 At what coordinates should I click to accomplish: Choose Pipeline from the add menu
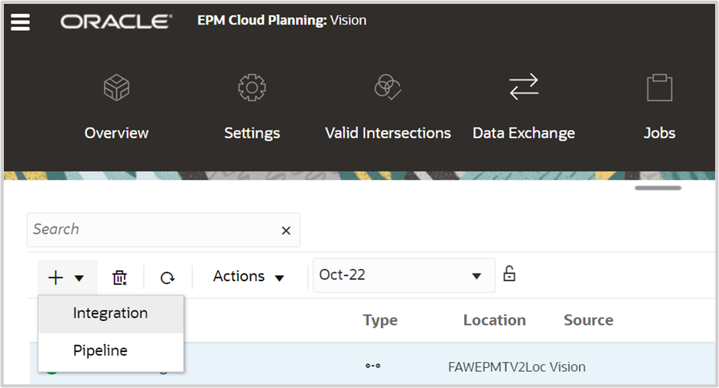(100, 350)
